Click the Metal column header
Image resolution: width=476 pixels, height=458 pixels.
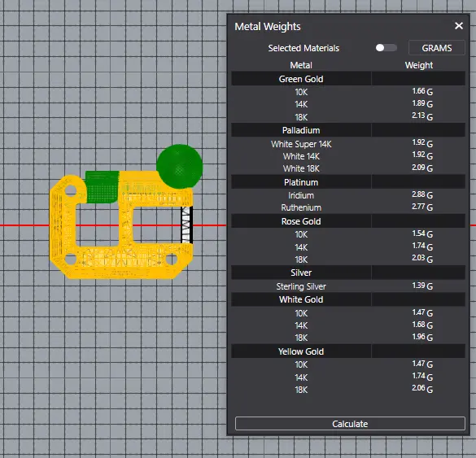(x=301, y=65)
